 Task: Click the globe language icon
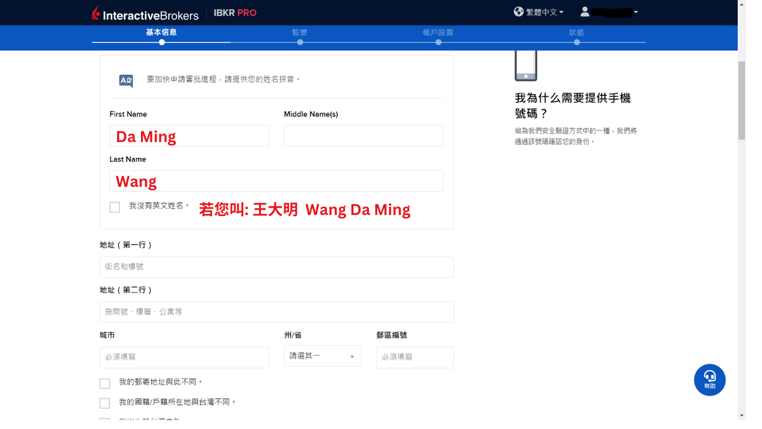(518, 11)
